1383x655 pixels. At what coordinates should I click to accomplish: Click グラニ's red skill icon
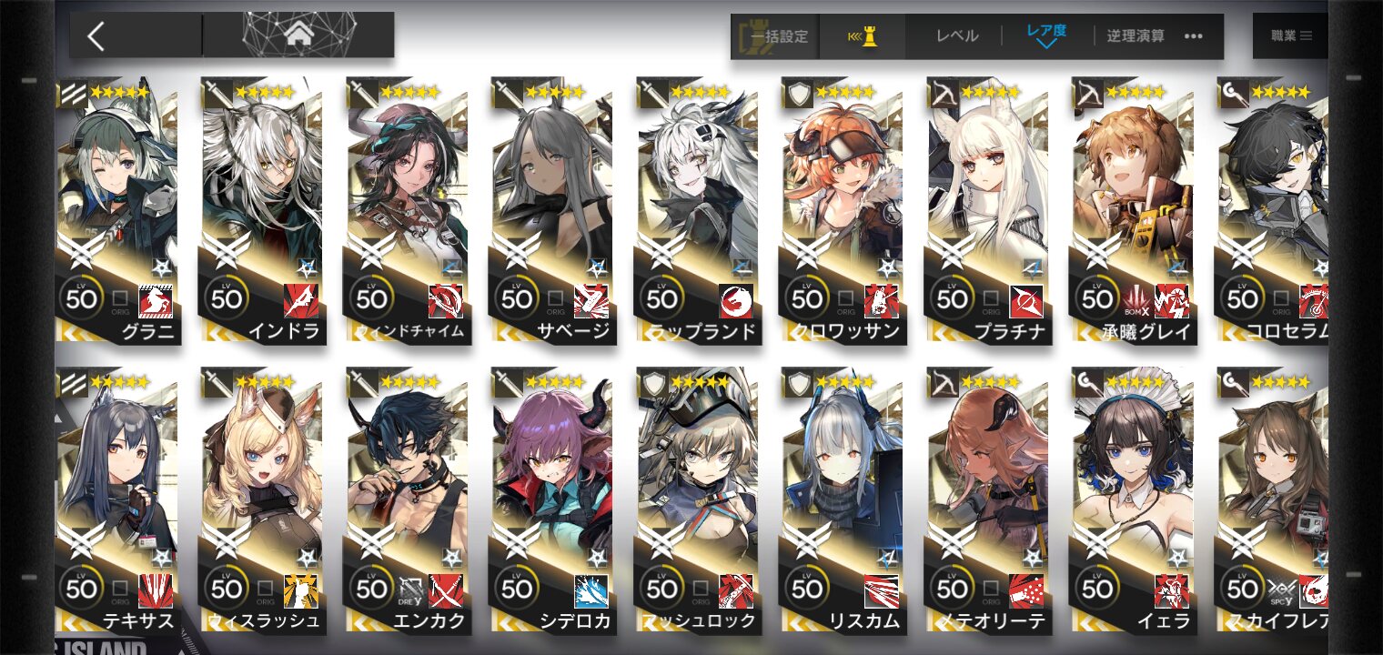155,300
